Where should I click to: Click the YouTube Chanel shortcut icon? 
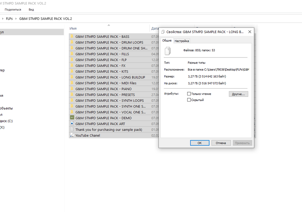coord(72,135)
